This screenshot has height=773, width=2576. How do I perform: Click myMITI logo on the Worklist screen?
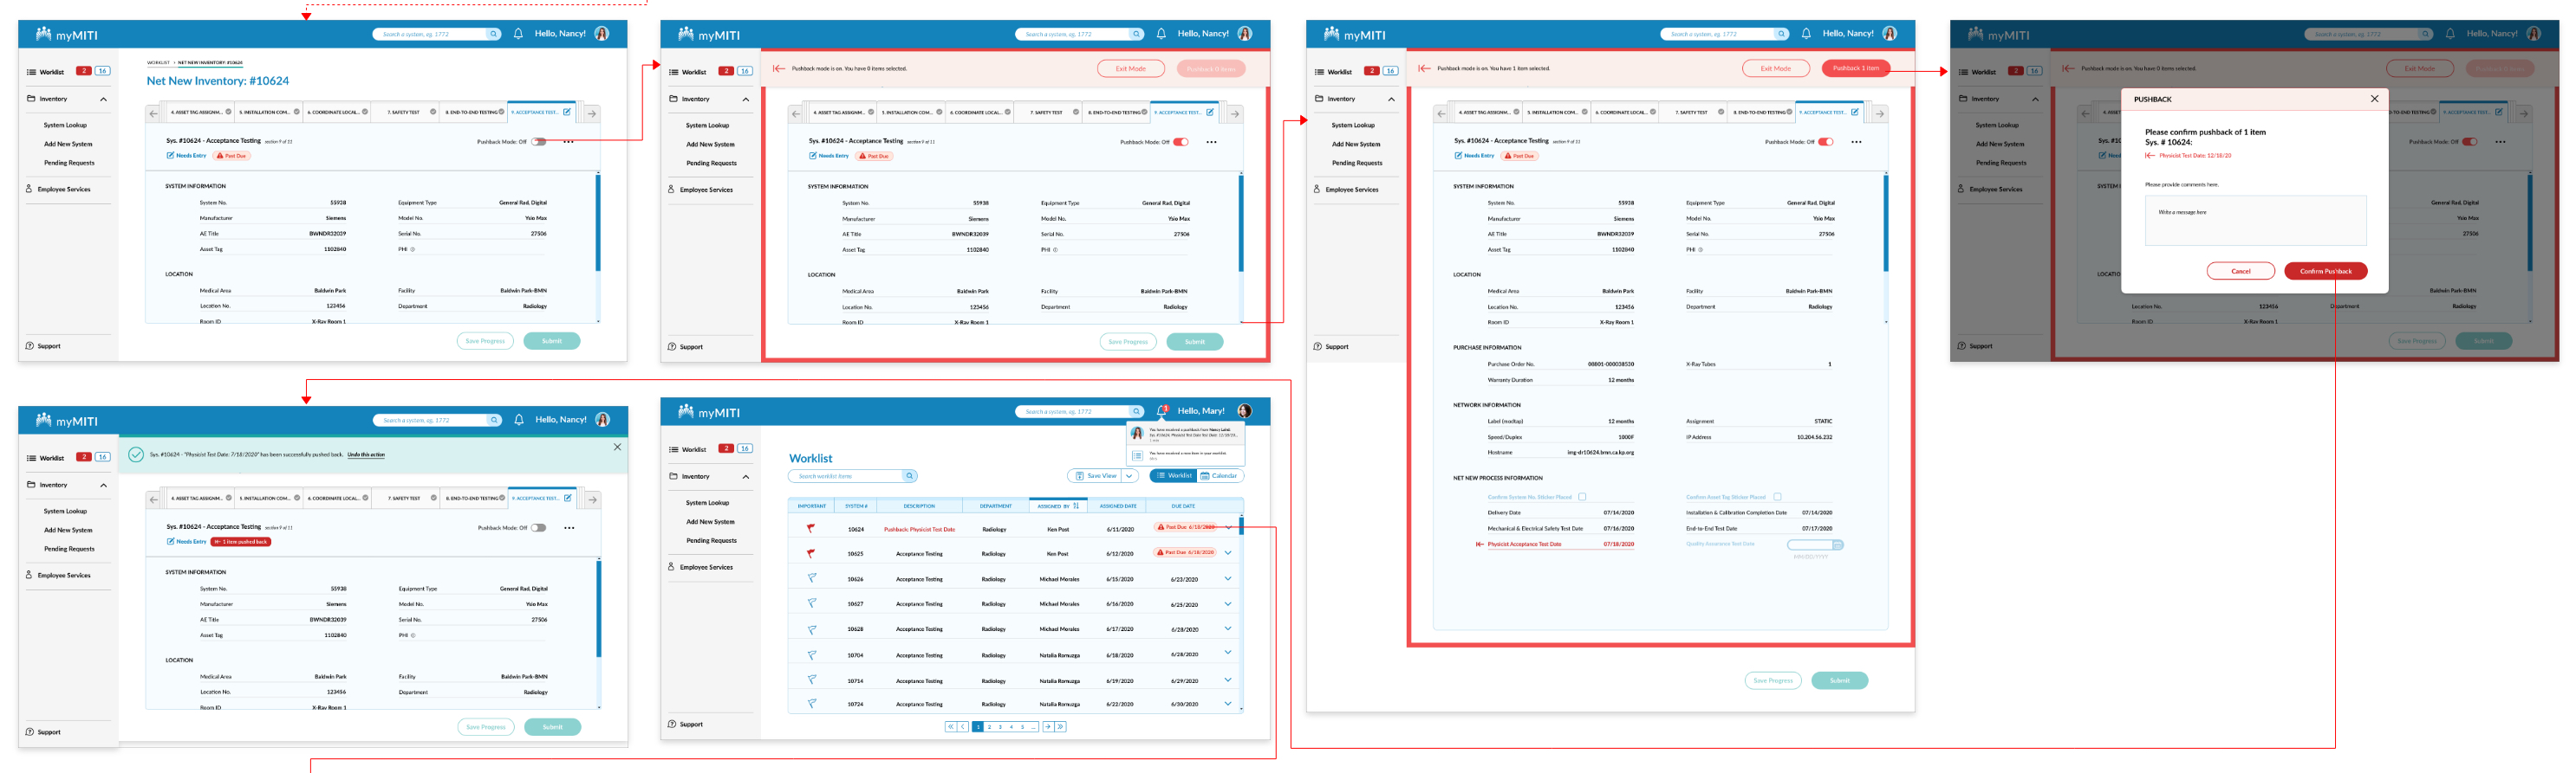(709, 411)
